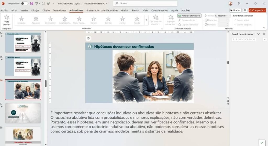268x146 pixels.
Task: Click the Redo icon in the title bar
Action: tap(43, 3)
